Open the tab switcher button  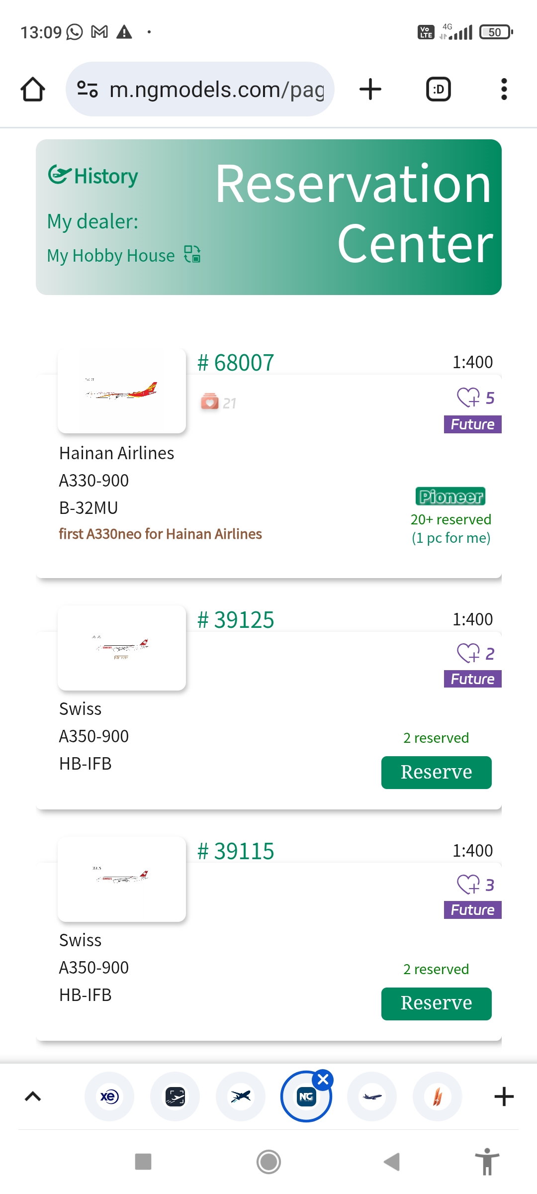pos(439,90)
